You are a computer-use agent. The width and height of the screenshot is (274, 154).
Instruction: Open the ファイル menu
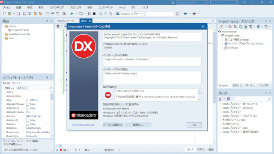tap(6, 8)
